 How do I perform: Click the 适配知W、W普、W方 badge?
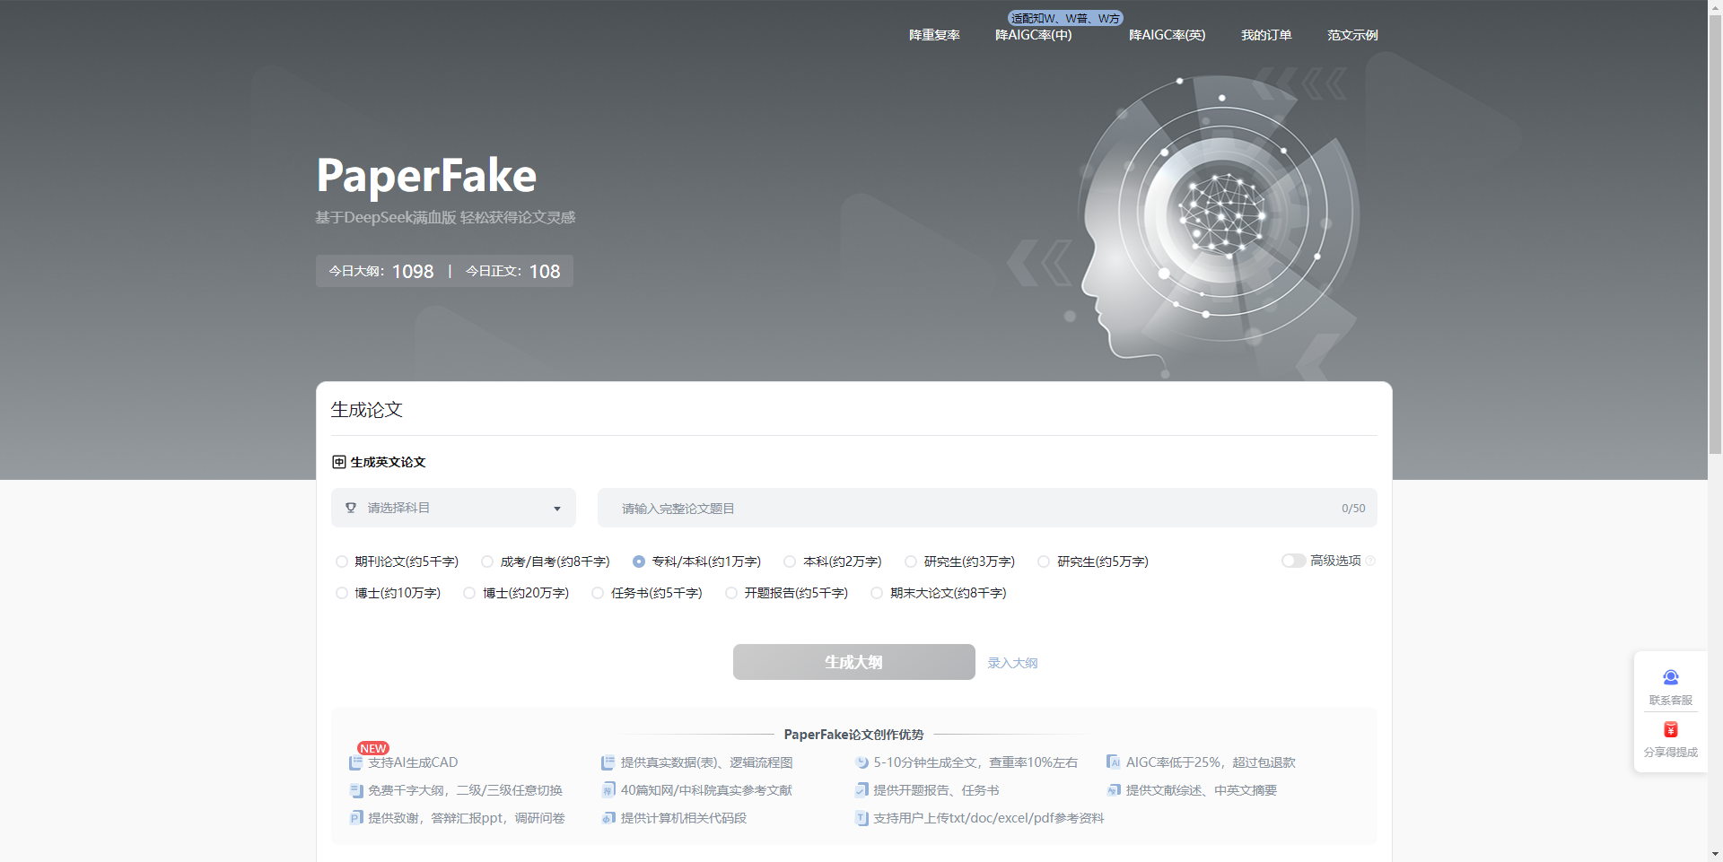click(x=1065, y=18)
